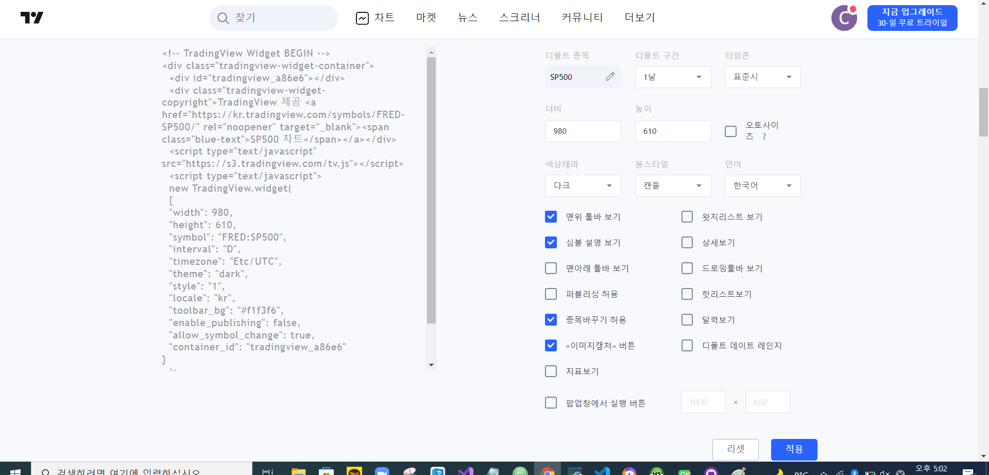This screenshot has width=989, height=475.
Task: Click the code line "theme": "dark"
Action: pyautogui.click(x=208, y=274)
